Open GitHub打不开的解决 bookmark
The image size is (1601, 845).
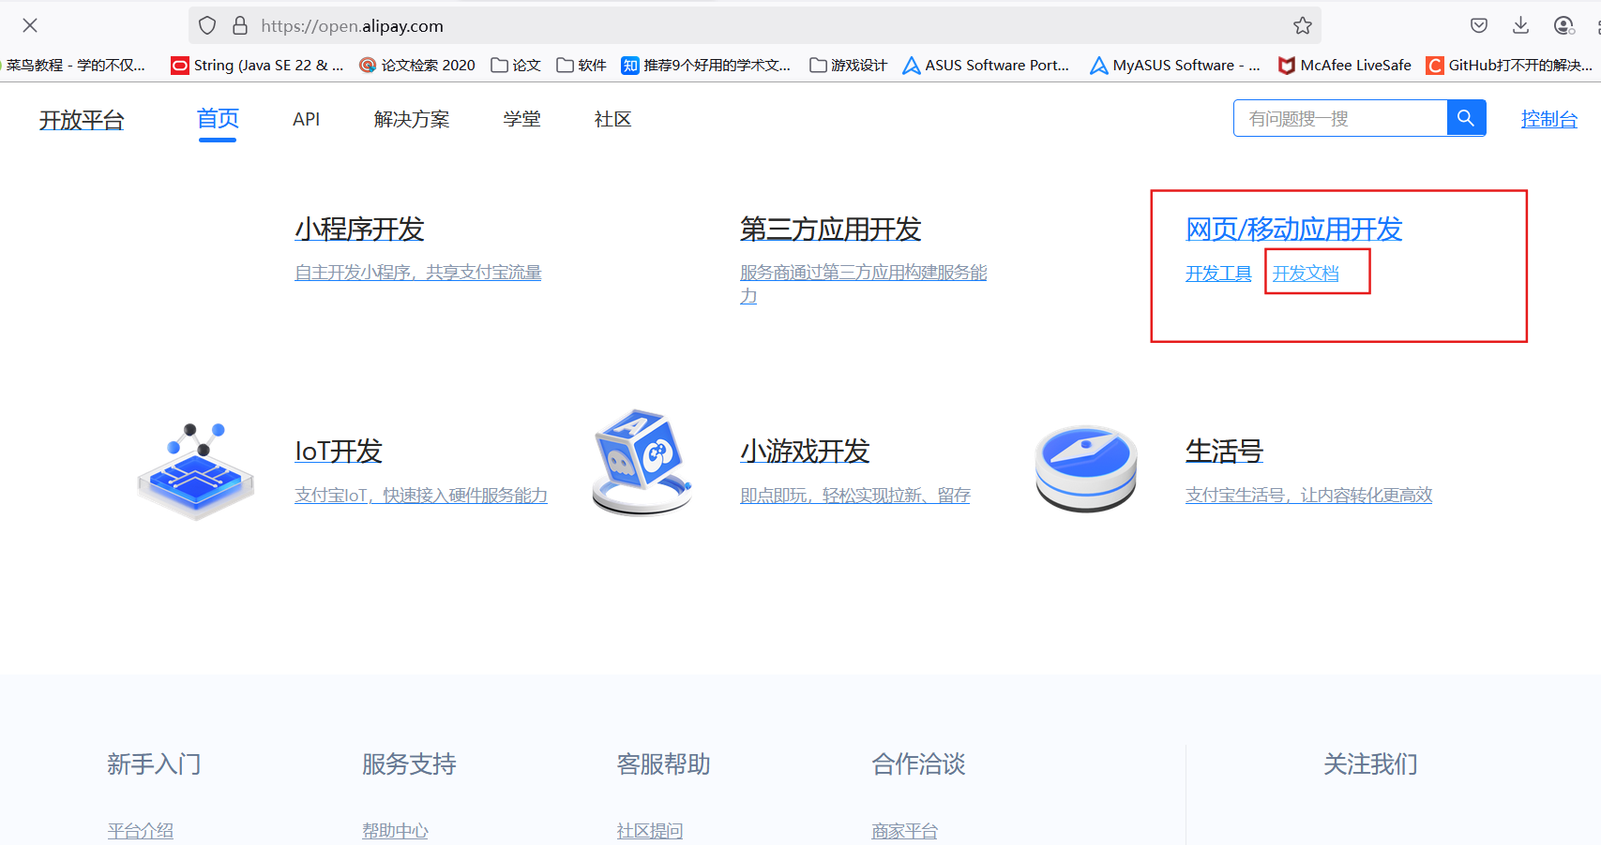coord(1509,65)
